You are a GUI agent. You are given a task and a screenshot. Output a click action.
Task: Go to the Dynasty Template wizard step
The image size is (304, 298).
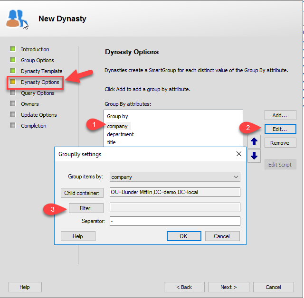[42, 71]
